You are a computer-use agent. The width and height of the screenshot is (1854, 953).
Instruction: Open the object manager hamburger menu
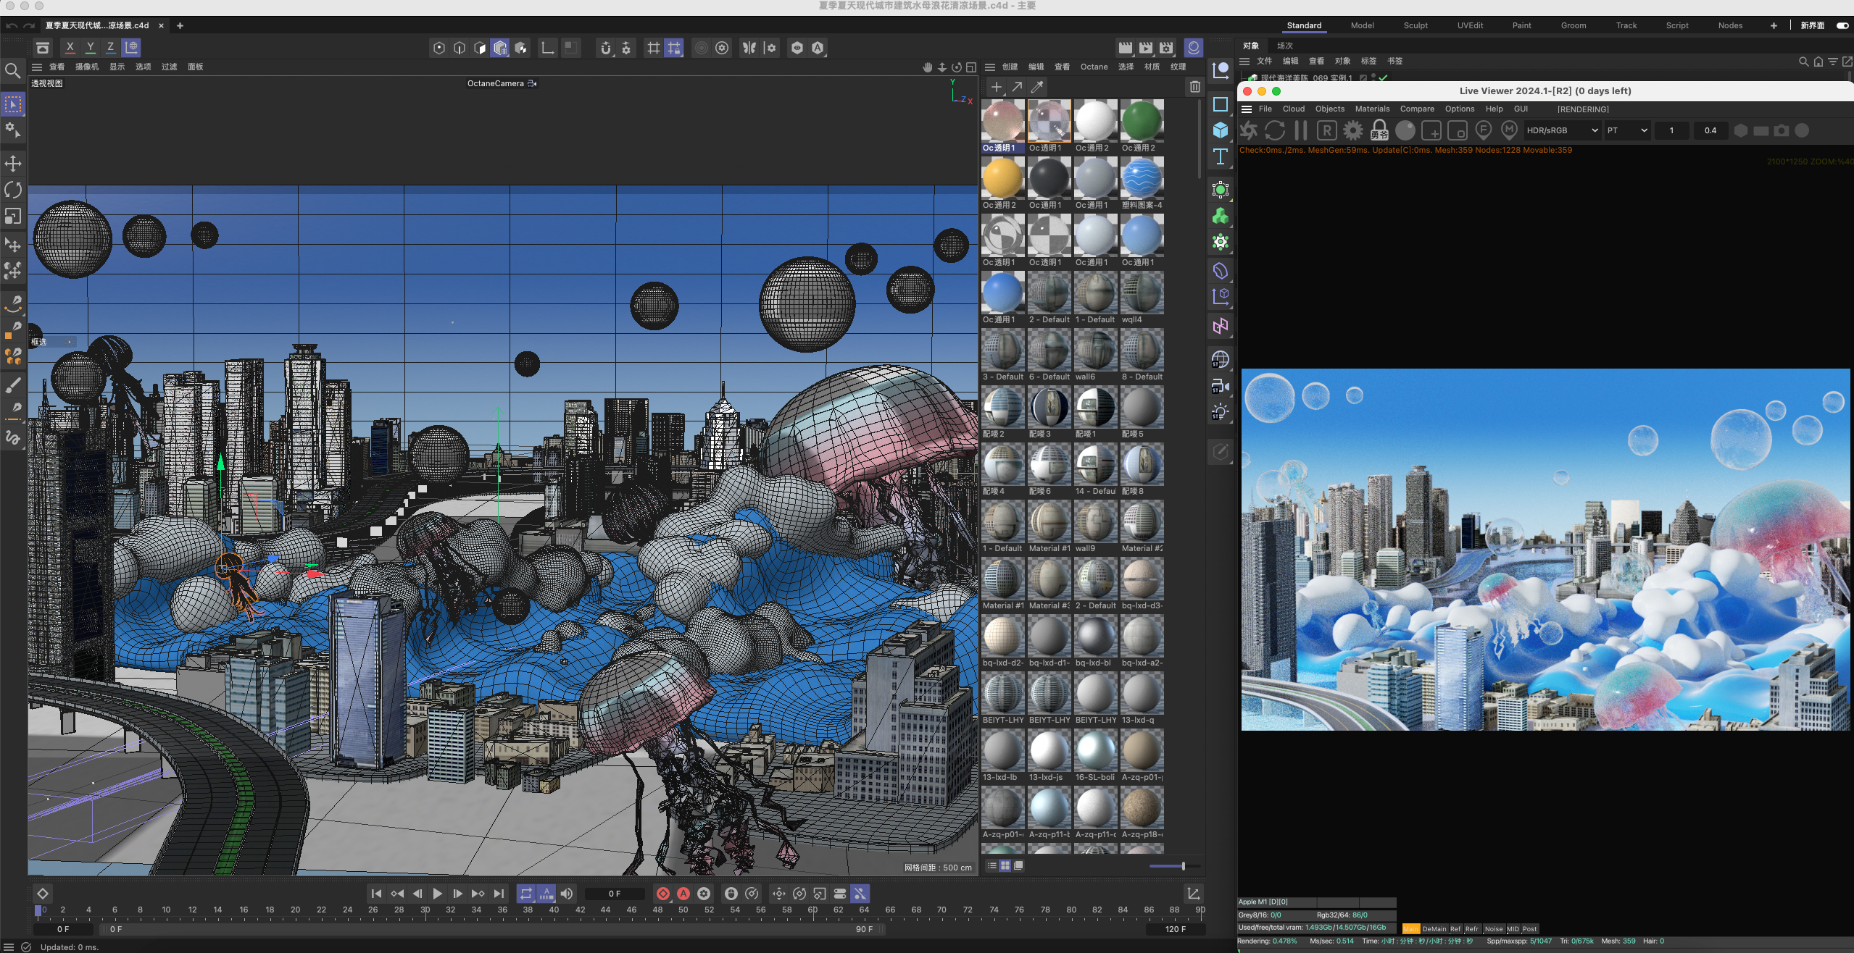pyautogui.click(x=1244, y=62)
